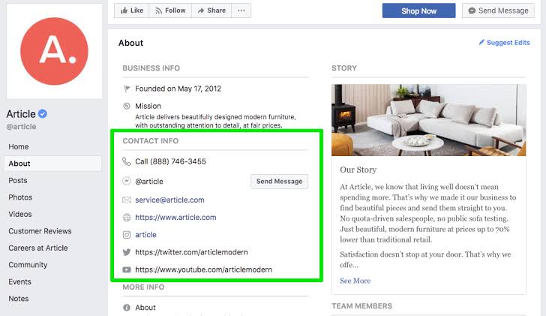
Task: Click Founded on May 17, 2012 text
Action: (178, 89)
